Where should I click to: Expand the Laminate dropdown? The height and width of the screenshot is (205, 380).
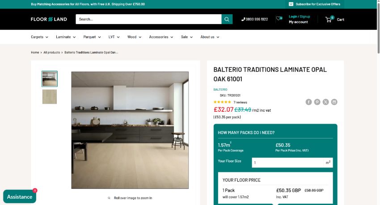66,37
